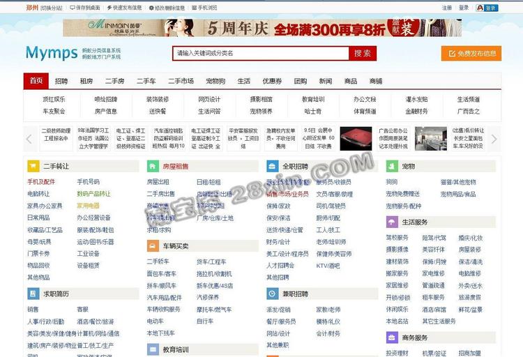Open the 二手市场 navigation tab
The height and width of the screenshot is (357, 523).
tap(181, 81)
